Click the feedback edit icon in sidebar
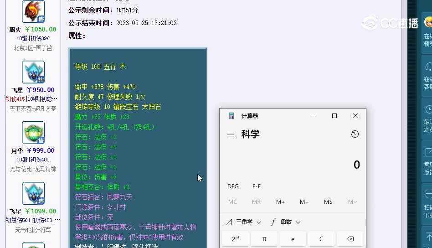Image resolution: width=432 pixels, height=248 pixels. tap(429, 152)
